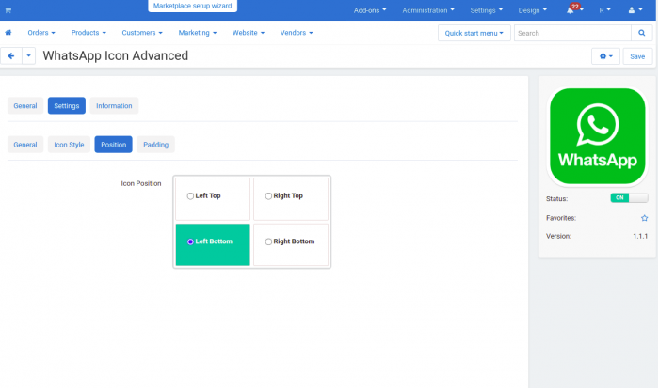Open the Website menu
The width and height of the screenshot is (659, 388).
[x=249, y=32]
